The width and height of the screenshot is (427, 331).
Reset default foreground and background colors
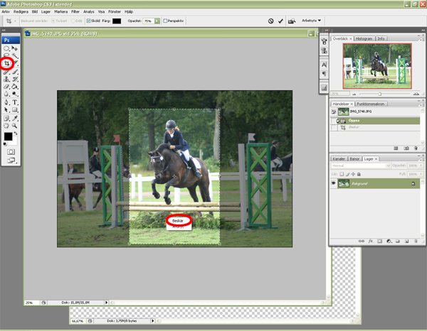click(x=5, y=144)
